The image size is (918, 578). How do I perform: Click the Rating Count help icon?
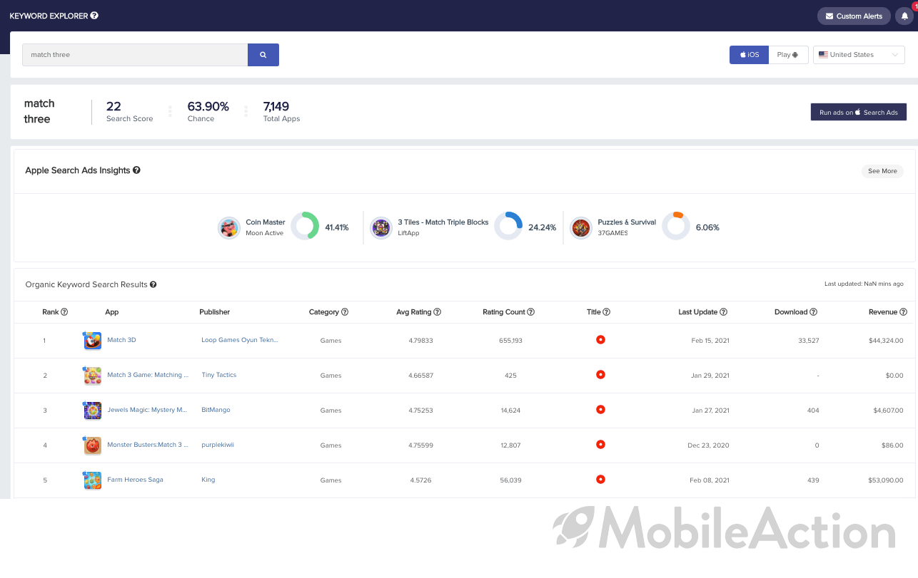(531, 312)
